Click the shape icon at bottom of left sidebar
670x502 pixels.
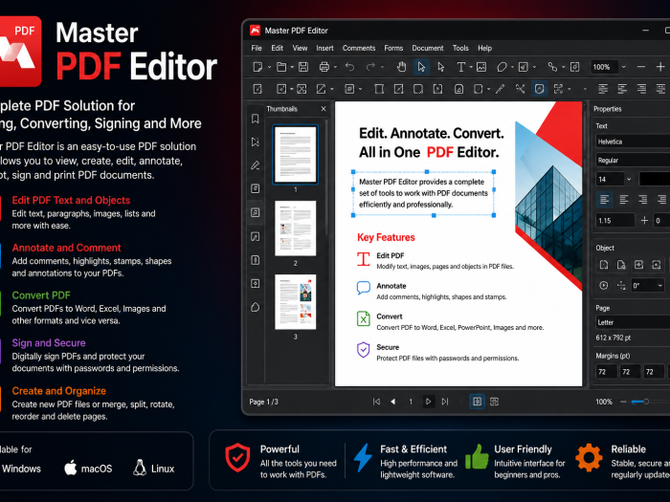(x=256, y=307)
